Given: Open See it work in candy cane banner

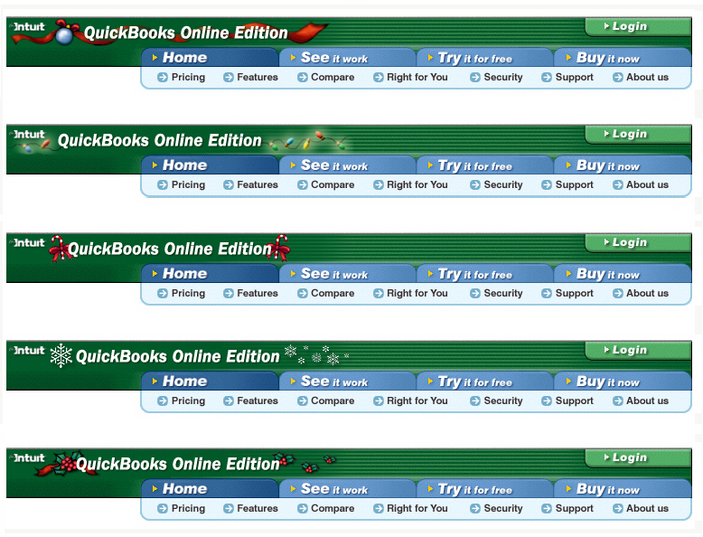Looking at the screenshot, I should coord(348,274).
